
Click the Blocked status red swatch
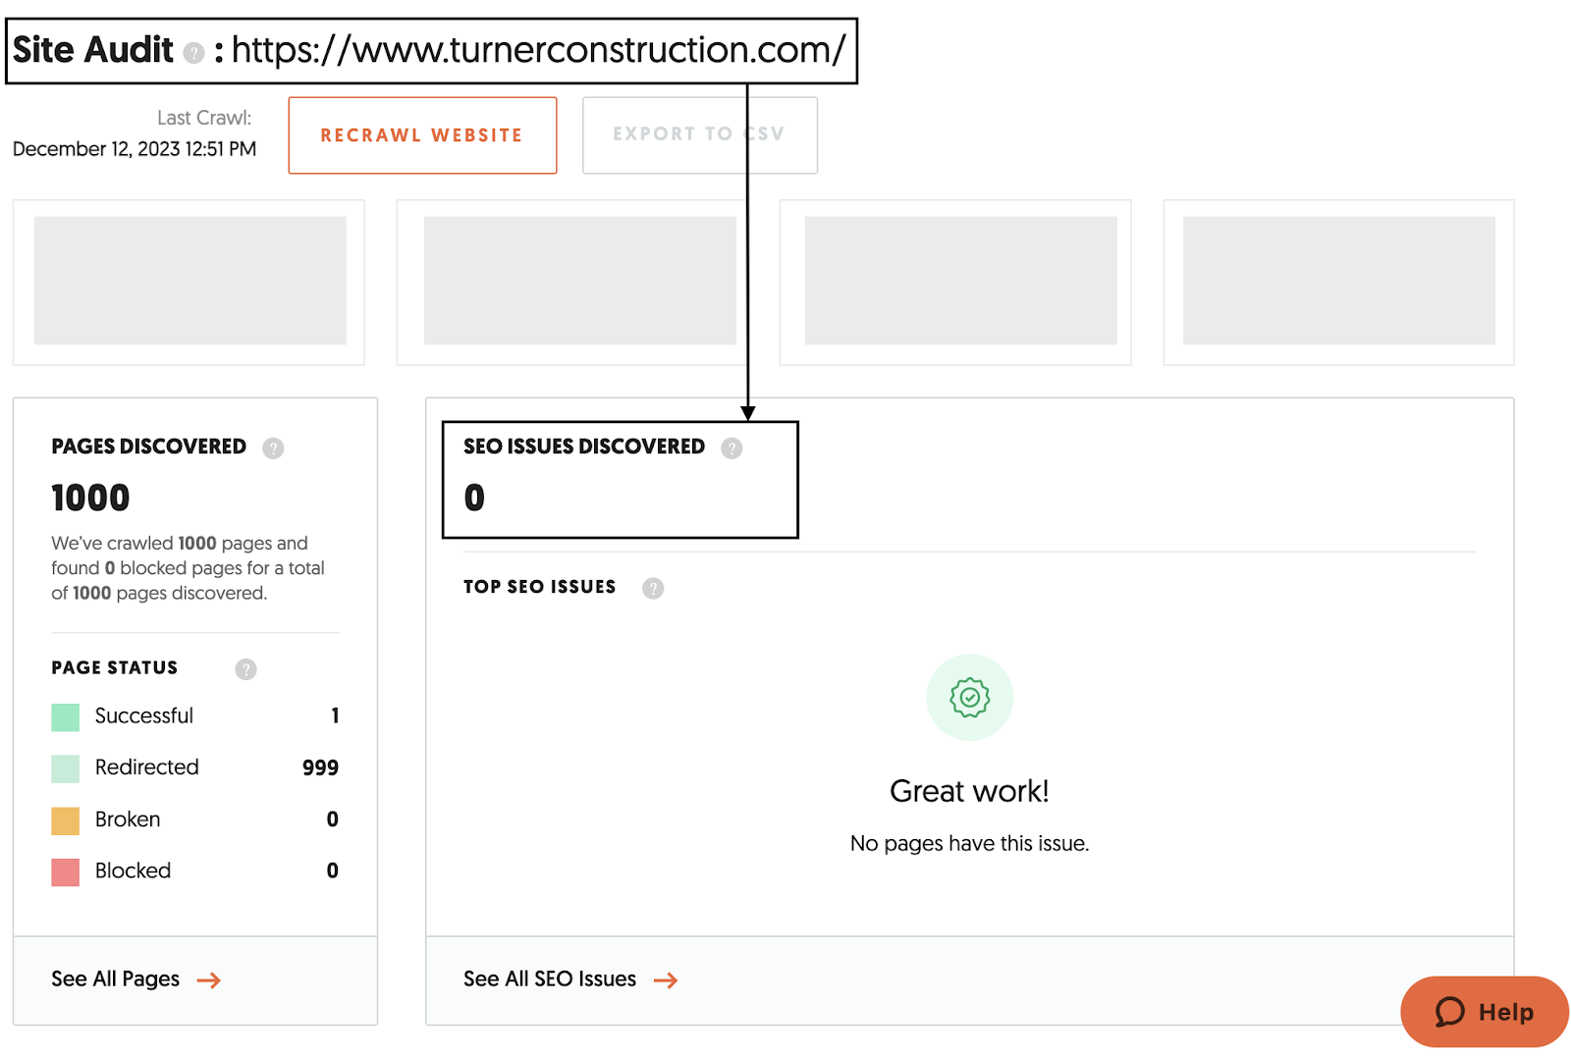(66, 872)
